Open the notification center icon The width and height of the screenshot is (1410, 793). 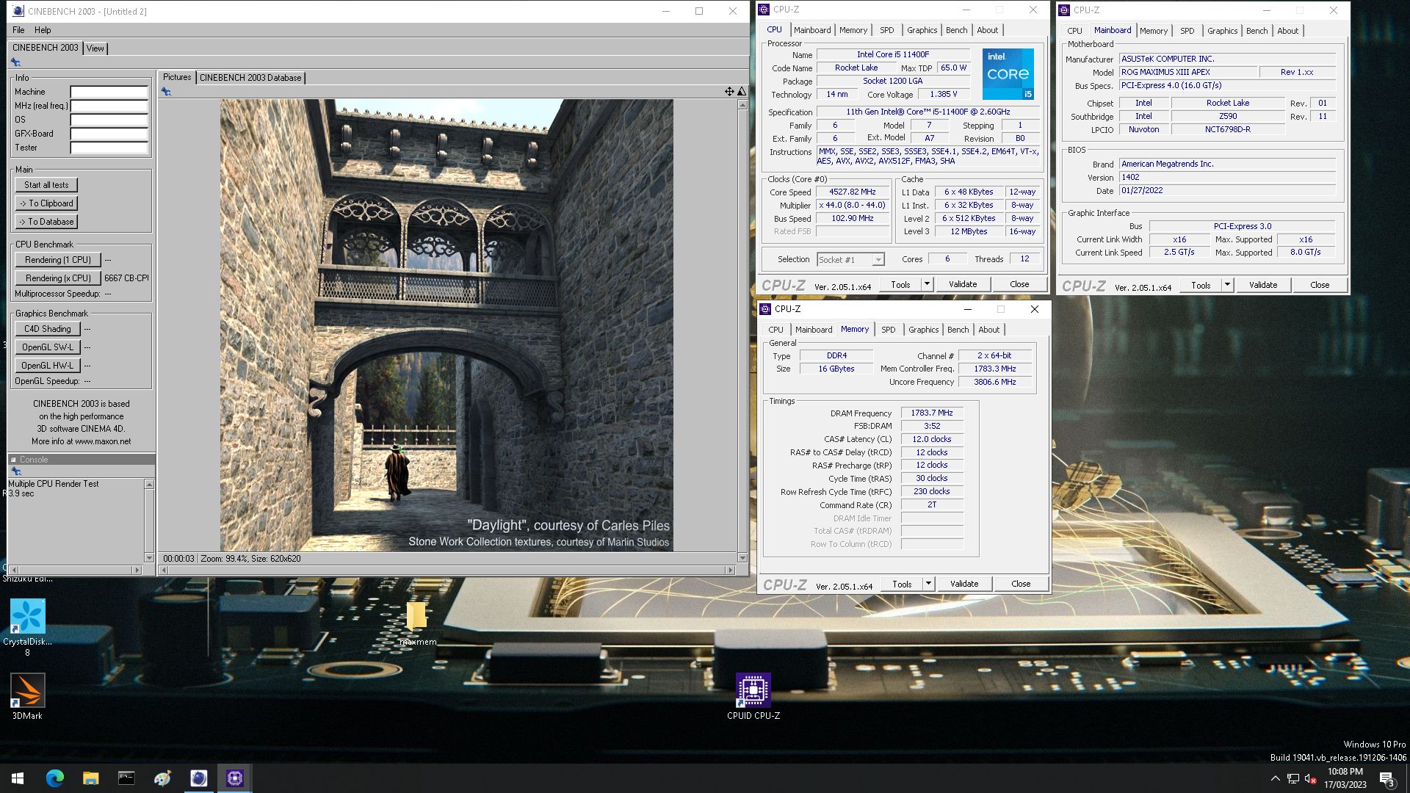pyautogui.click(x=1386, y=778)
